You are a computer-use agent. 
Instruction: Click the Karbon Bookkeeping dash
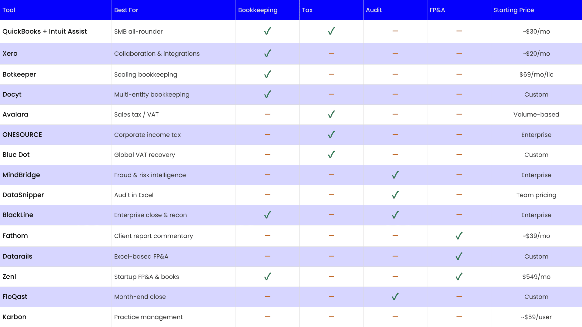click(x=267, y=317)
